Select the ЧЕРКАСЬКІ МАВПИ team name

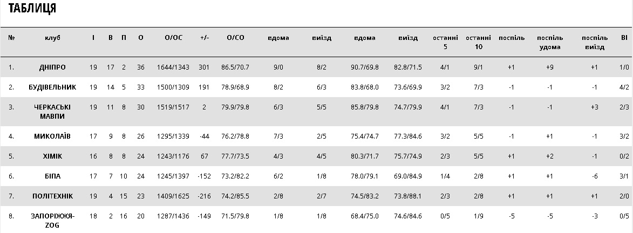click(x=53, y=112)
